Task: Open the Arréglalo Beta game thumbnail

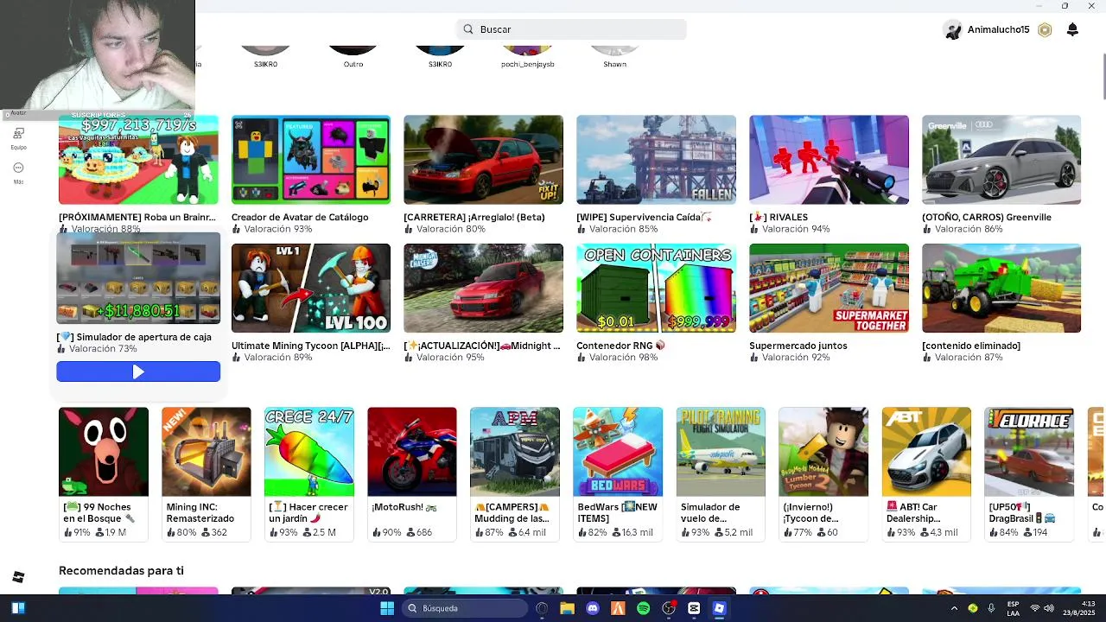Action: (483, 160)
